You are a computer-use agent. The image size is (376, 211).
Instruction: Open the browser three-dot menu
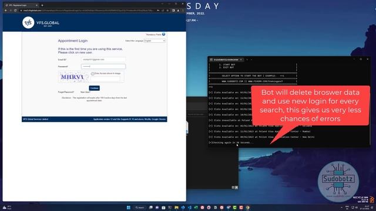183,11
